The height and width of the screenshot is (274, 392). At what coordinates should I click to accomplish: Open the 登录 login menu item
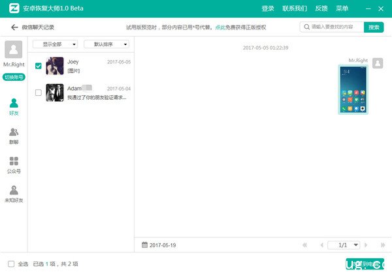click(268, 8)
